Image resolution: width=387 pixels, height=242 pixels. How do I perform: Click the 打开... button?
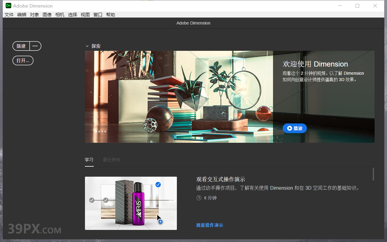[x=23, y=60]
